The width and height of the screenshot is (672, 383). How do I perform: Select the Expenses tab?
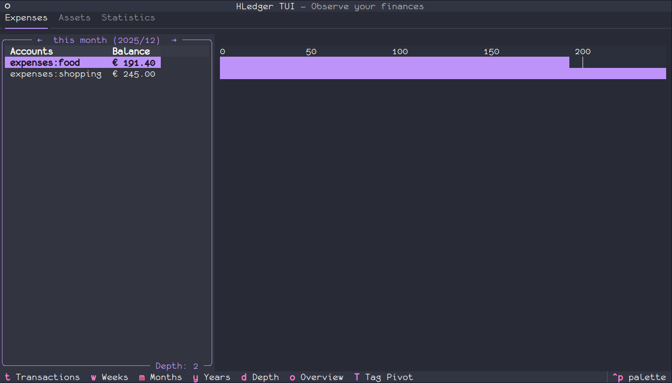26,18
